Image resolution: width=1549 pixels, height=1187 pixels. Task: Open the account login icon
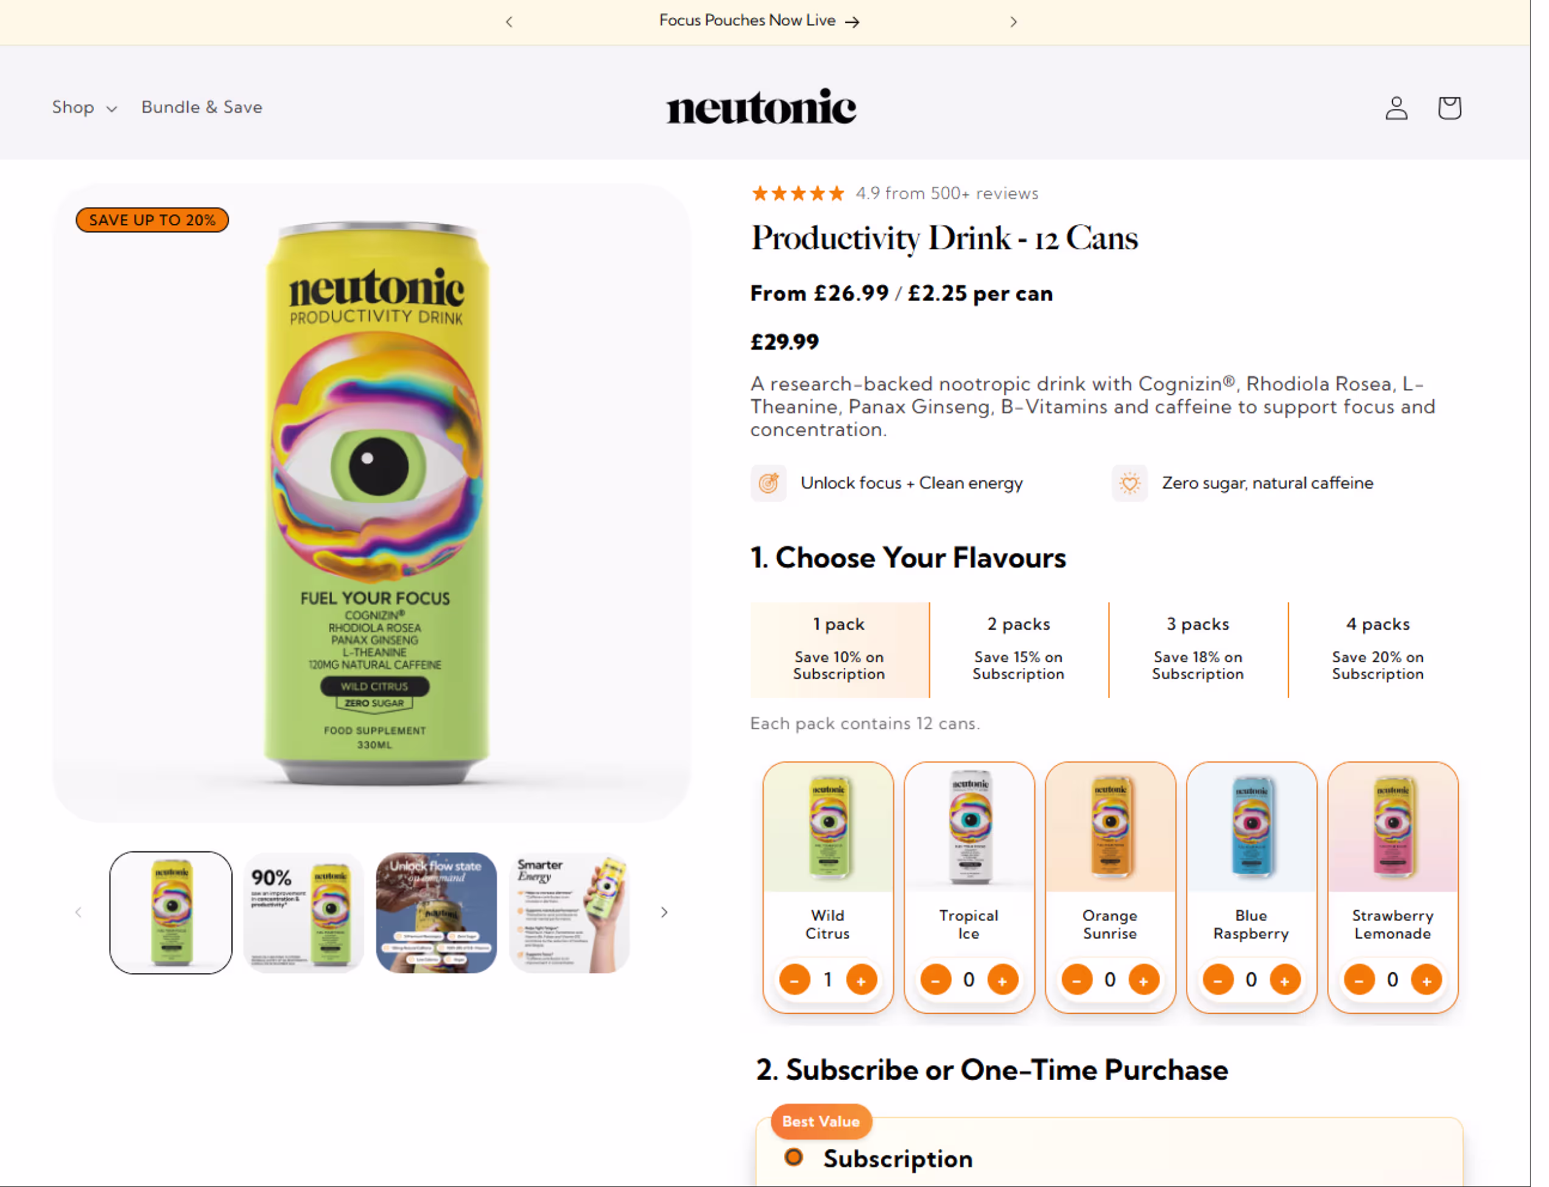click(1396, 107)
